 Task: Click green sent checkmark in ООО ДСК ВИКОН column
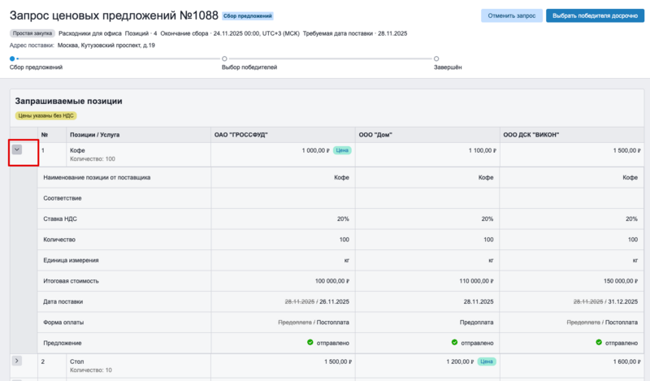tap(600, 342)
